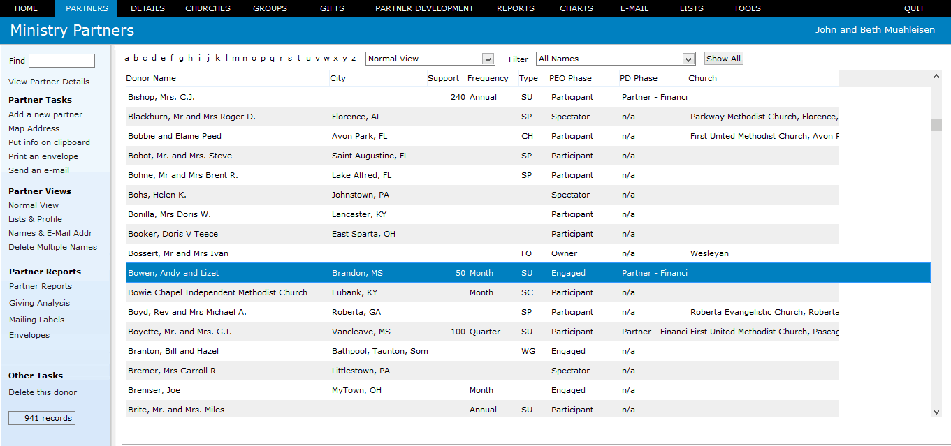The width and height of the screenshot is (951, 446).
Task: Click Delete Multiple Names
Action: tap(52, 247)
